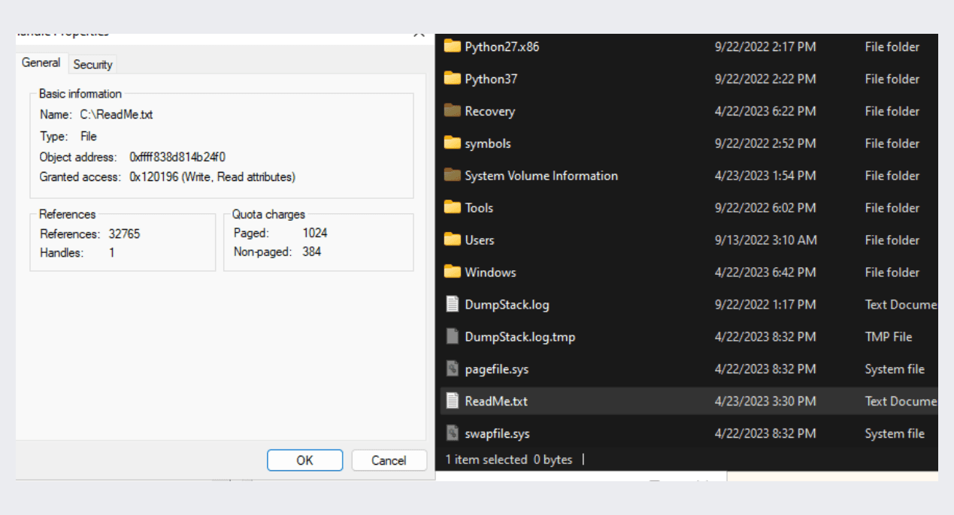Select the General tab
Screen dimensions: 954x515
41,63
